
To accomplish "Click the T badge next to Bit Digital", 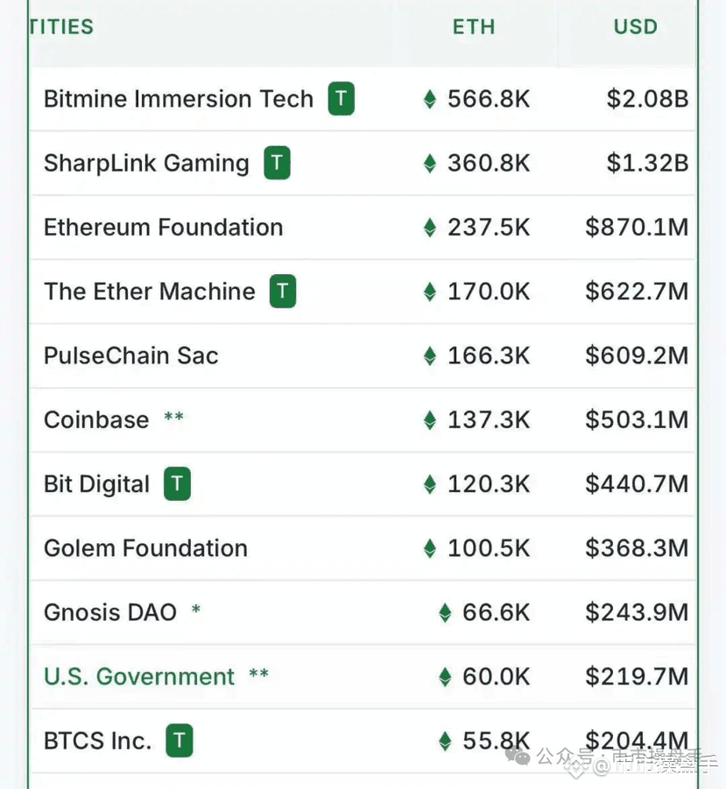I will click(177, 483).
